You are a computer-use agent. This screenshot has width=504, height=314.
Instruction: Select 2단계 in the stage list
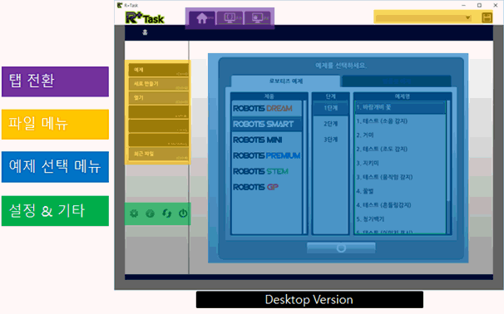(330, 124)
